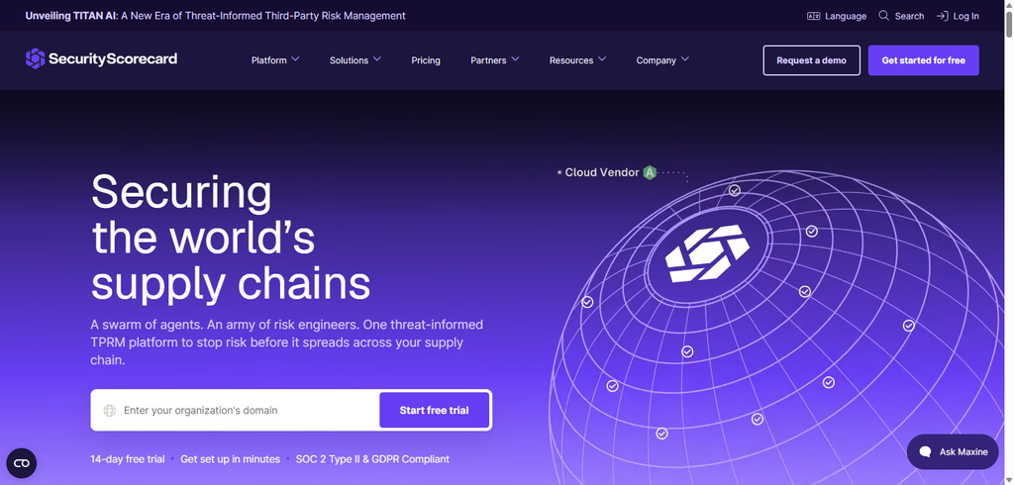Click the SecurityScorecard logo

point(101,58)
